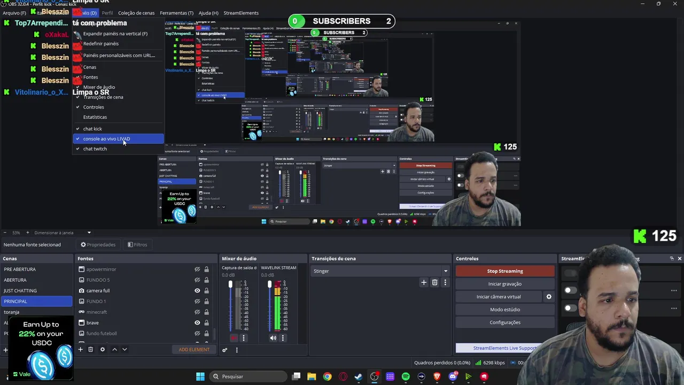Open the Ajuda (H) menu
684x385 pixels.
pyautogui.click(x=208, y=13)
